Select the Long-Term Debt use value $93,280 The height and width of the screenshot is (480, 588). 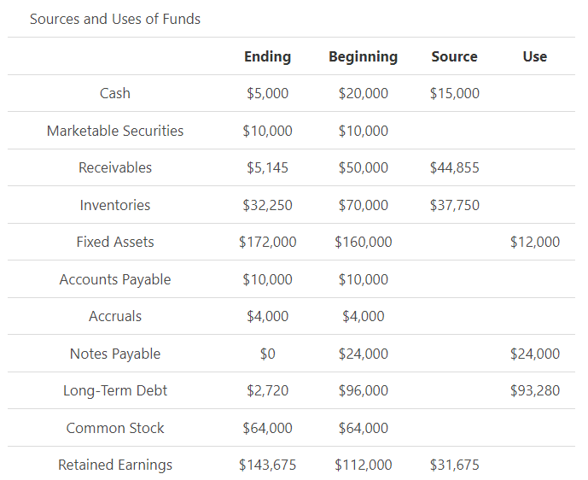coord(534,390)
